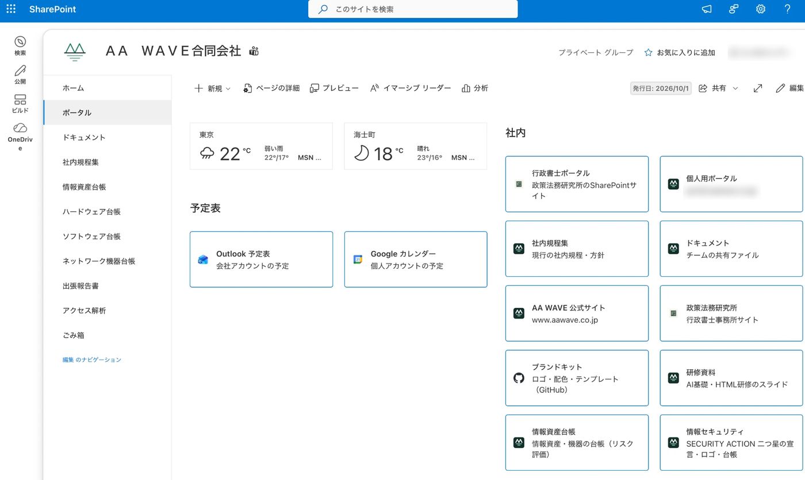Open the help question mark icon
The height and width of the screenshot is (480, 805).
point(788,9)
